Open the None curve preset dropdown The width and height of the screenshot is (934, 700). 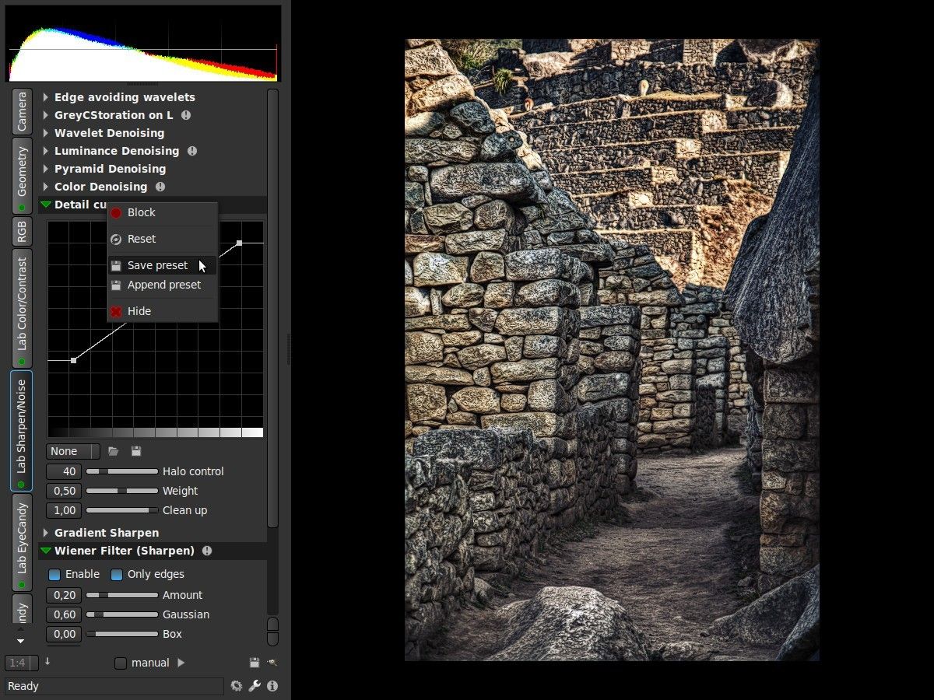72,450
